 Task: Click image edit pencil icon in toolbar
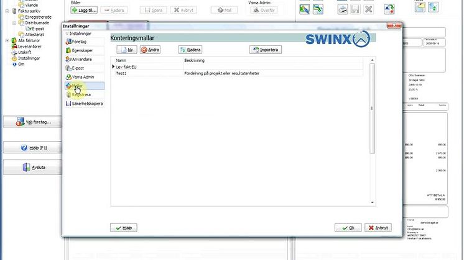(x=305, y=9)
